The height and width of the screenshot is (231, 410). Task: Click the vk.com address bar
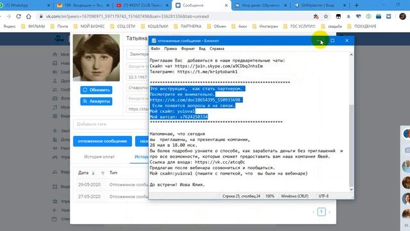tap(172, 16)
